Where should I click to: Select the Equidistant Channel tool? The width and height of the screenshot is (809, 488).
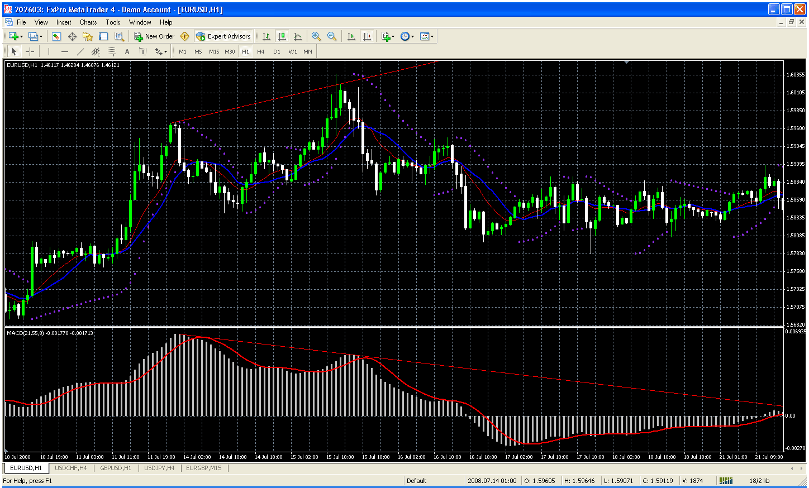96,51
